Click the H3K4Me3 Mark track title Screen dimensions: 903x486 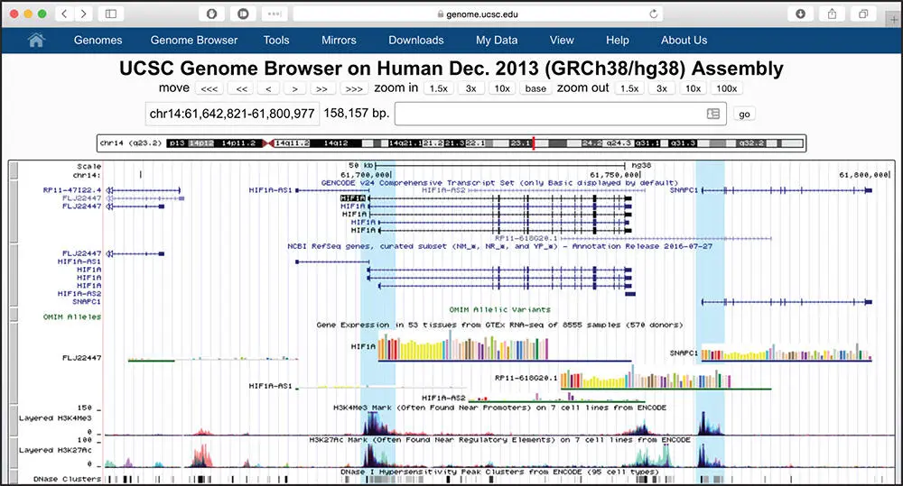pyautogui.click(x=499, y=408)
